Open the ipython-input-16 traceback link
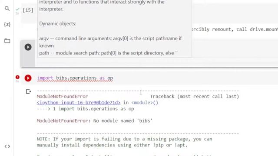The width and height of the screenshot is (278, 156). coord(79,103)
